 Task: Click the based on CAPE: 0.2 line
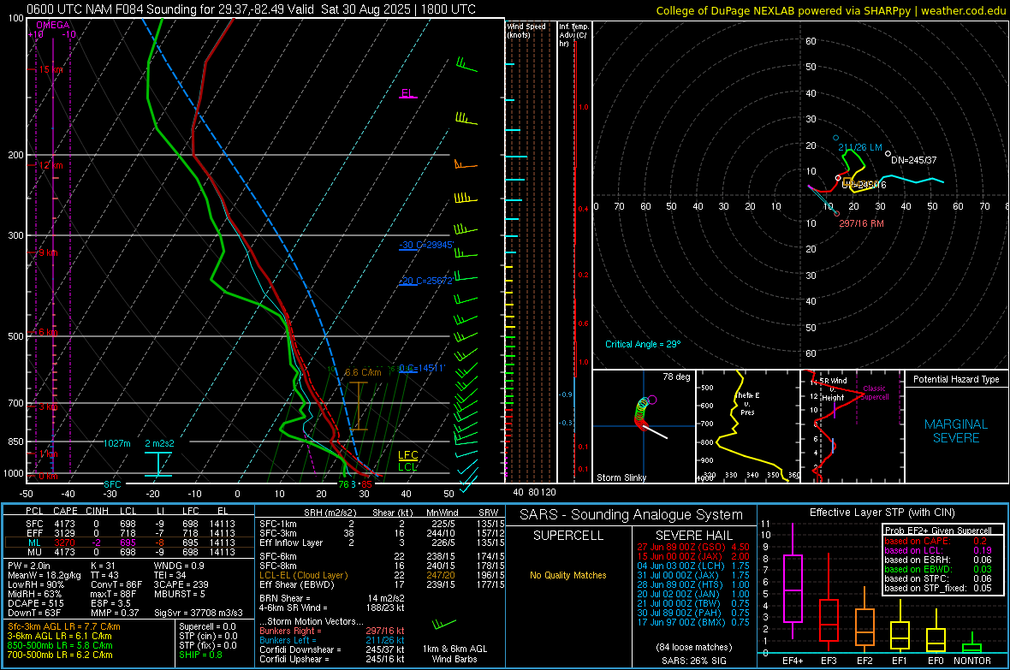pos(936,541)
